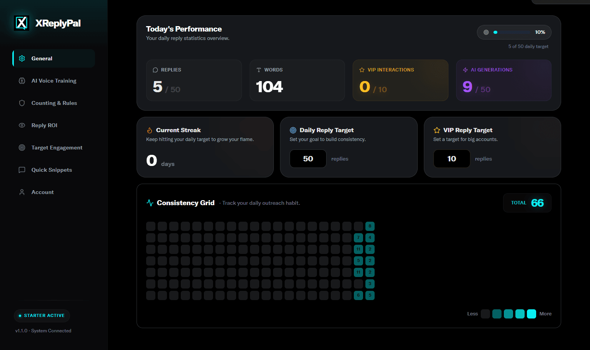Navigate to Counting & Rules in the sidebar

coord(54,103)
